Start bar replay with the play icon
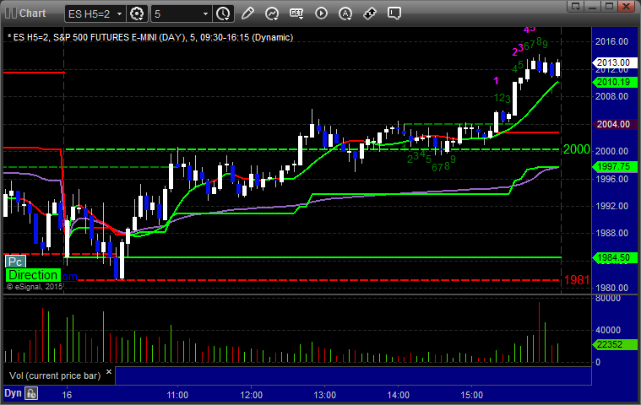The height and width of the screenshot is (405, 641). point(321,13)
